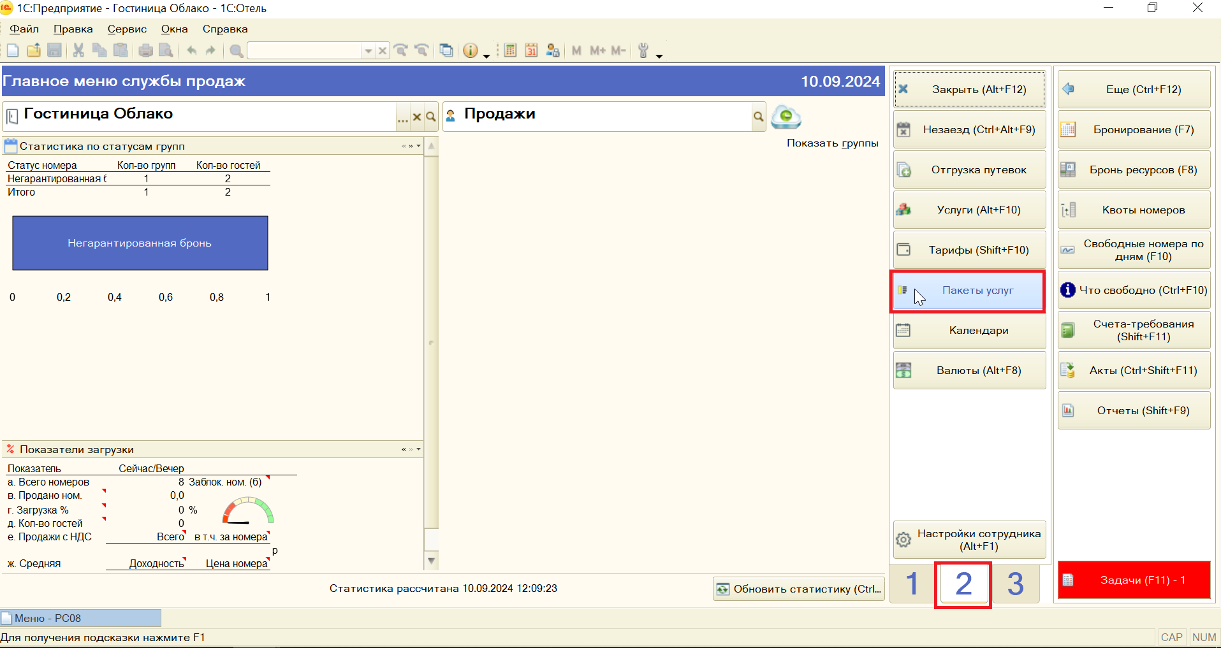Clear the Гостиница Облако field with X
The width and height of the screenshot is (1221, 648).
point(417,117)
